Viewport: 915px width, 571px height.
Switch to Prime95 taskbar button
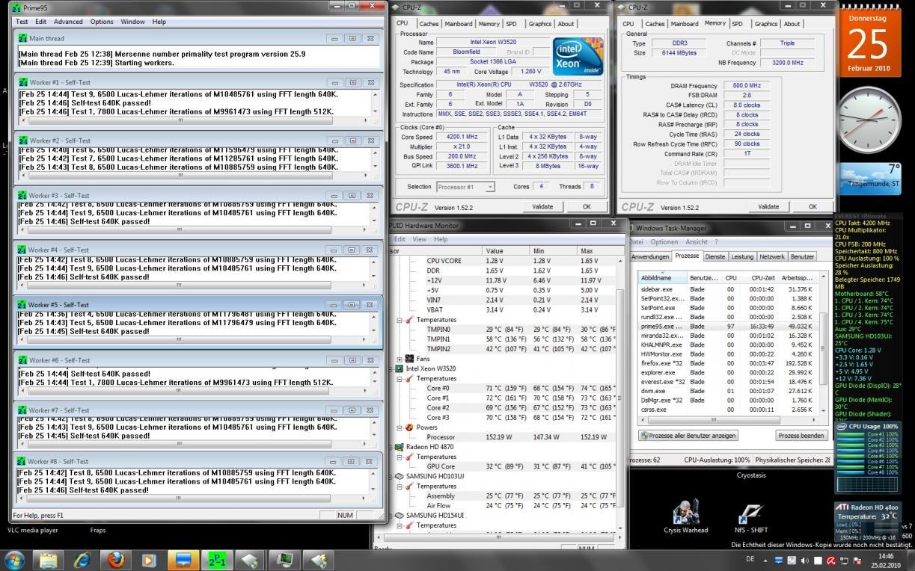[x=217, y=559]
